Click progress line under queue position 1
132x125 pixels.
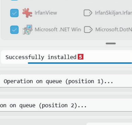(66, 87)
